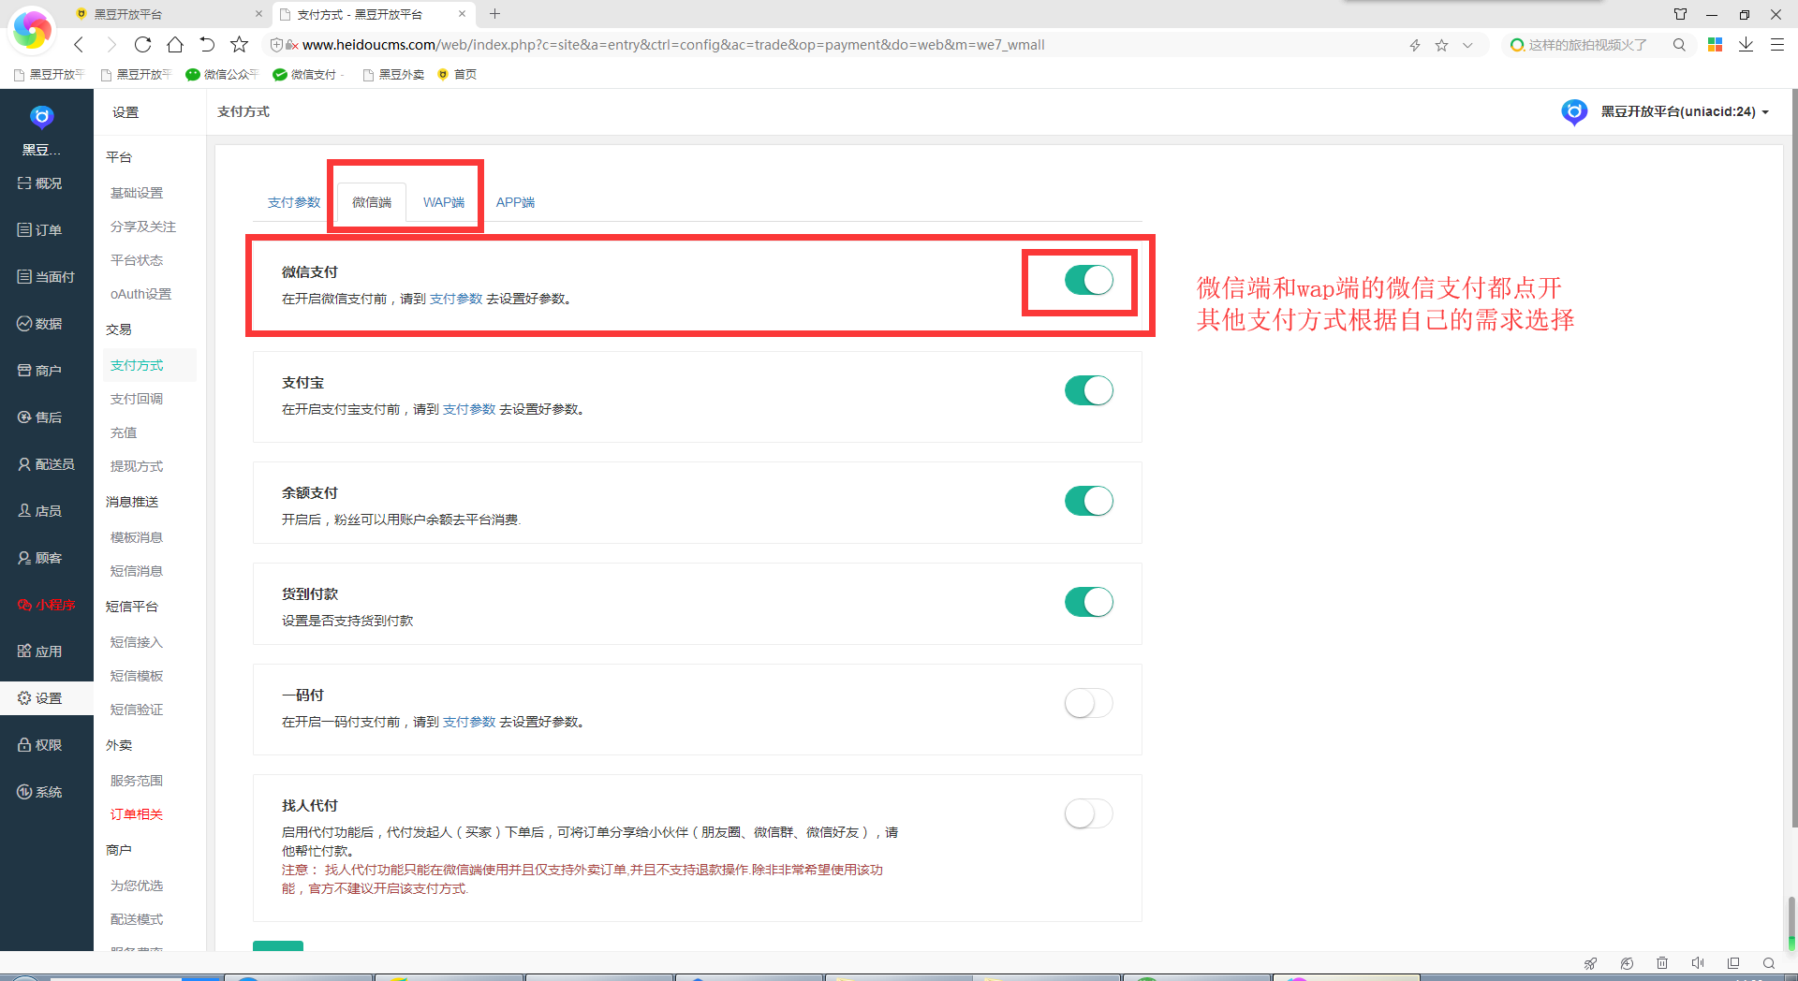Reload the page with refresh icon

click(142, 44)
